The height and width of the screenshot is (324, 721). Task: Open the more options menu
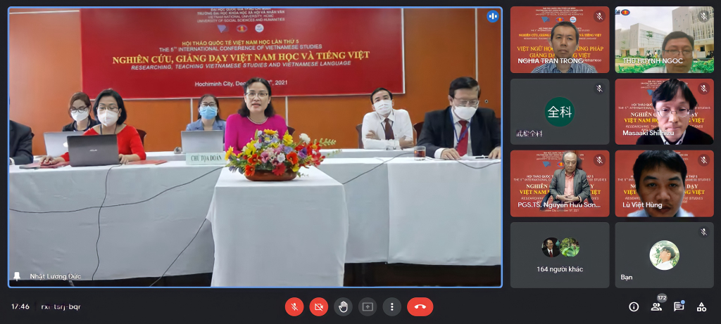click(391, 306)
